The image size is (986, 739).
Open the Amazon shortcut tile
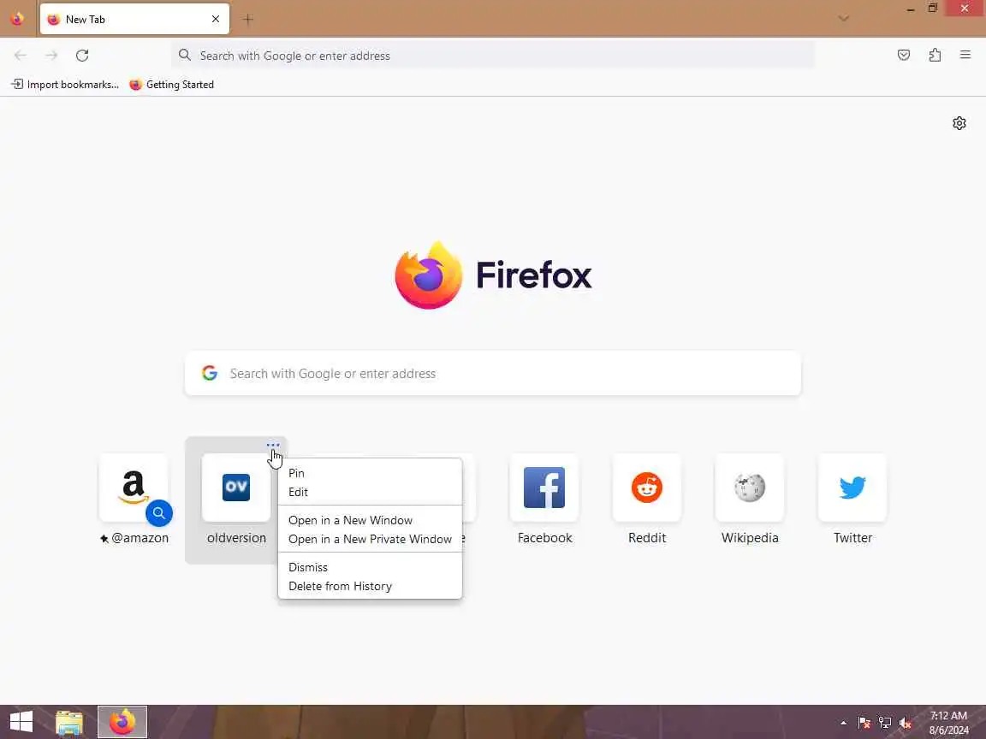[134, 488]
